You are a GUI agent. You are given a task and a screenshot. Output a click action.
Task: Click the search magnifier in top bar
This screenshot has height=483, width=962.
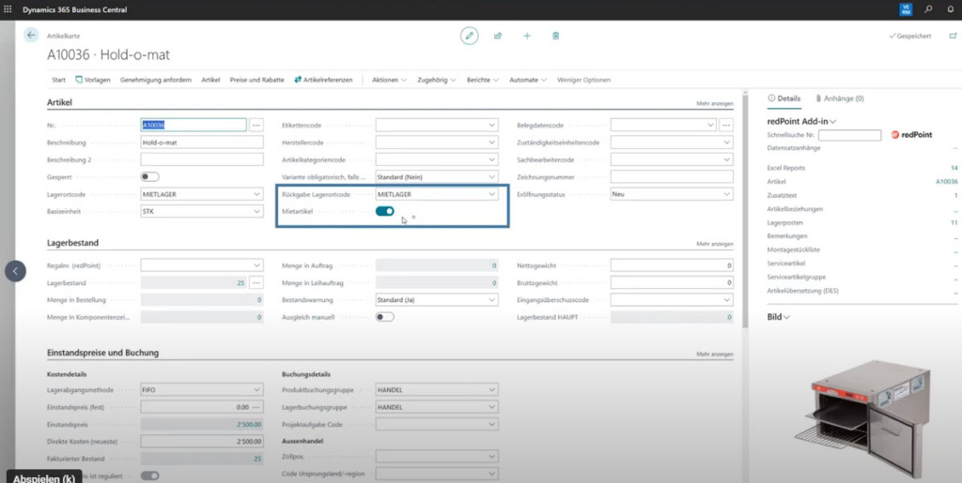pos(928,9)
